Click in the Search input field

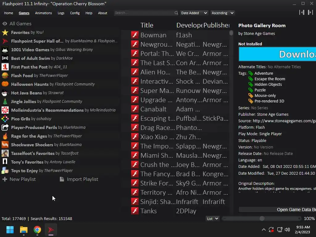(x=144, y=13)
